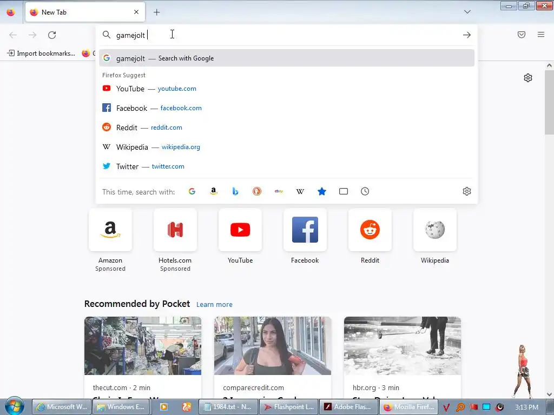Open search settings gear in dropdown

click(467, 191)
